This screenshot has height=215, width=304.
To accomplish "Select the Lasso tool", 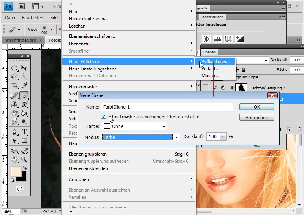I will [x=14, y=76].
